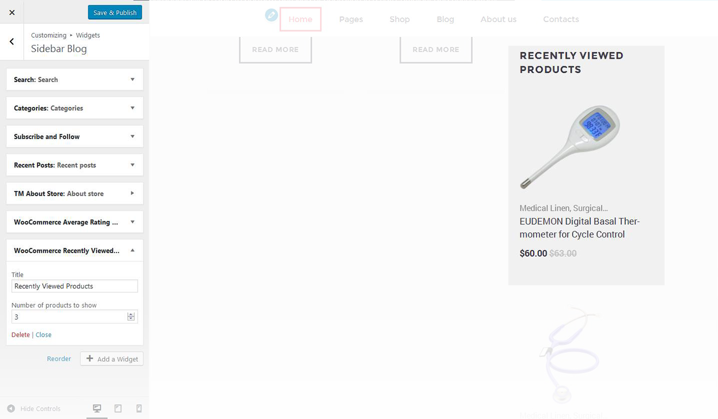Click the number of products stepper arrows
Image resolution: width=718 pixels, height=419 pixels.
131,317
